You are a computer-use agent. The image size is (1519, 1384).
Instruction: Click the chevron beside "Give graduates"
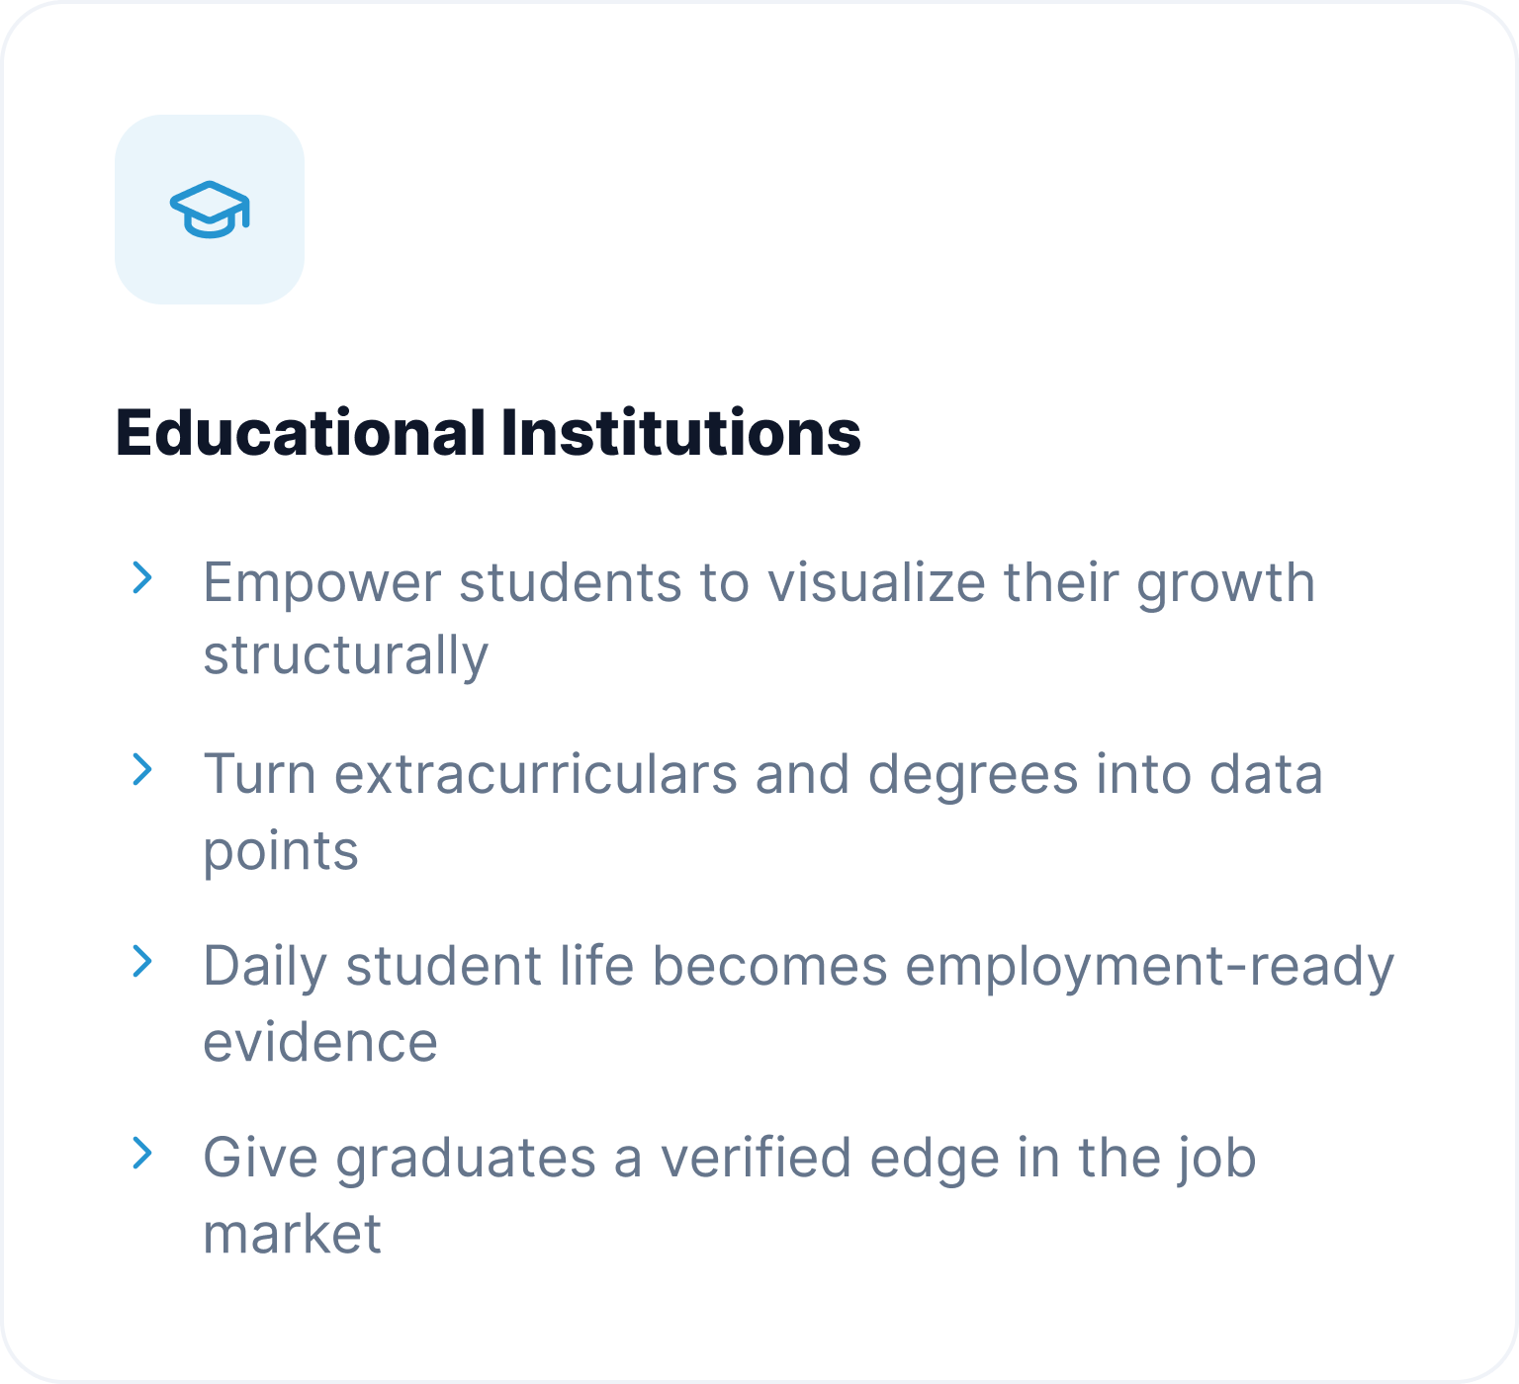(x=143, y=1153)
